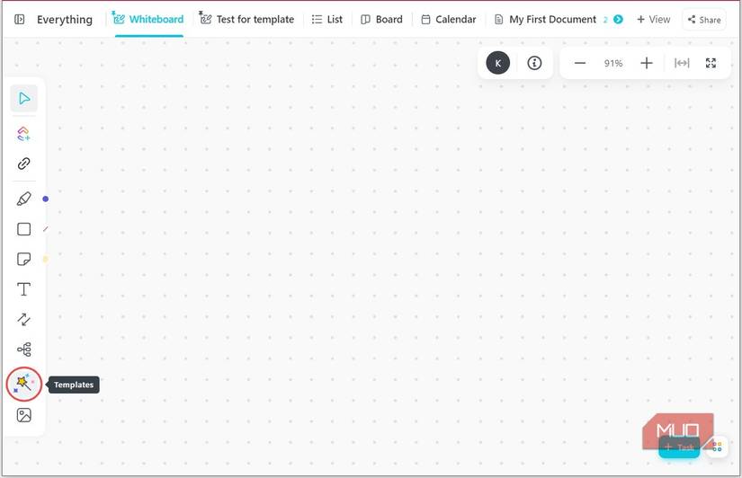
Task: Pick the sticky note tool
Action: [x=23, y=259]
